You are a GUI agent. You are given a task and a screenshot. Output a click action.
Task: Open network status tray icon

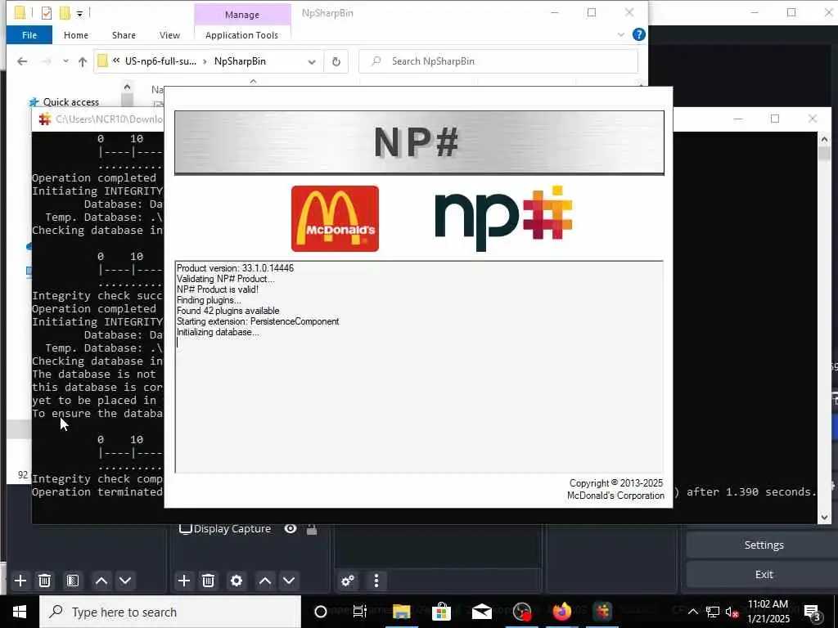pyautogui.click(x=713, y=612)
